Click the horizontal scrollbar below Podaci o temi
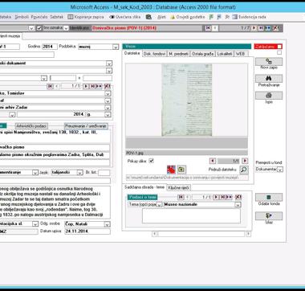The image size is (305, 291). (201, 234)
